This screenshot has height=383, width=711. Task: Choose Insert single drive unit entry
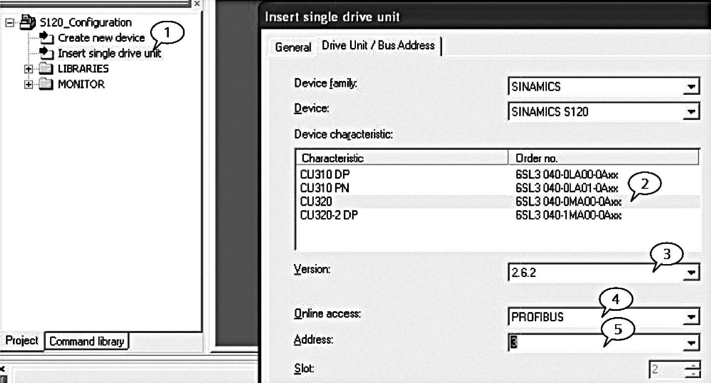click(x=109, y=53)
